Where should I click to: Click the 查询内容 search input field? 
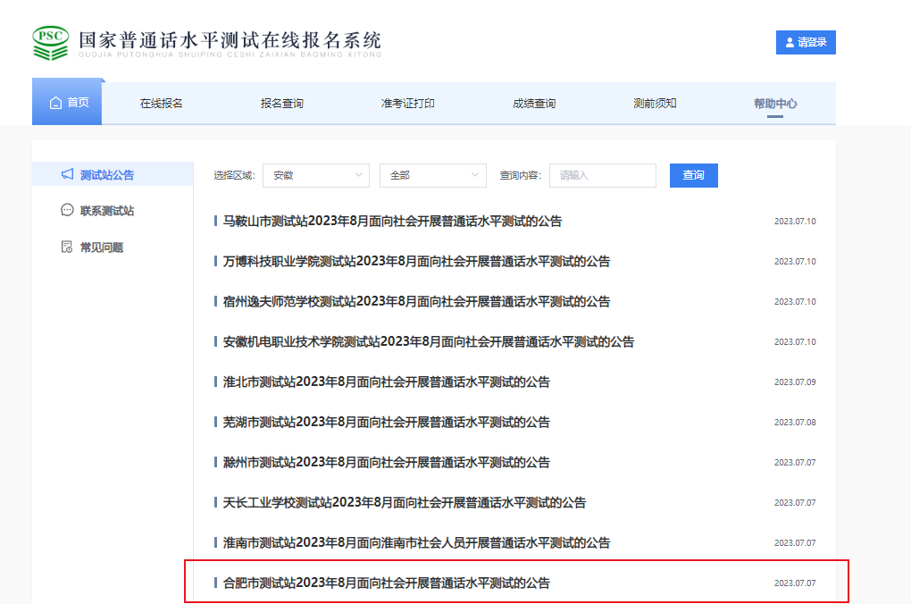[602, 175]
